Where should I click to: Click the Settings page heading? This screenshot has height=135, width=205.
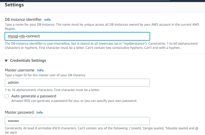pyautogui.click(x=14, y=5)
